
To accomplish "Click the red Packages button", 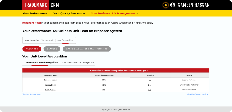I will click(x=32, y=49).
